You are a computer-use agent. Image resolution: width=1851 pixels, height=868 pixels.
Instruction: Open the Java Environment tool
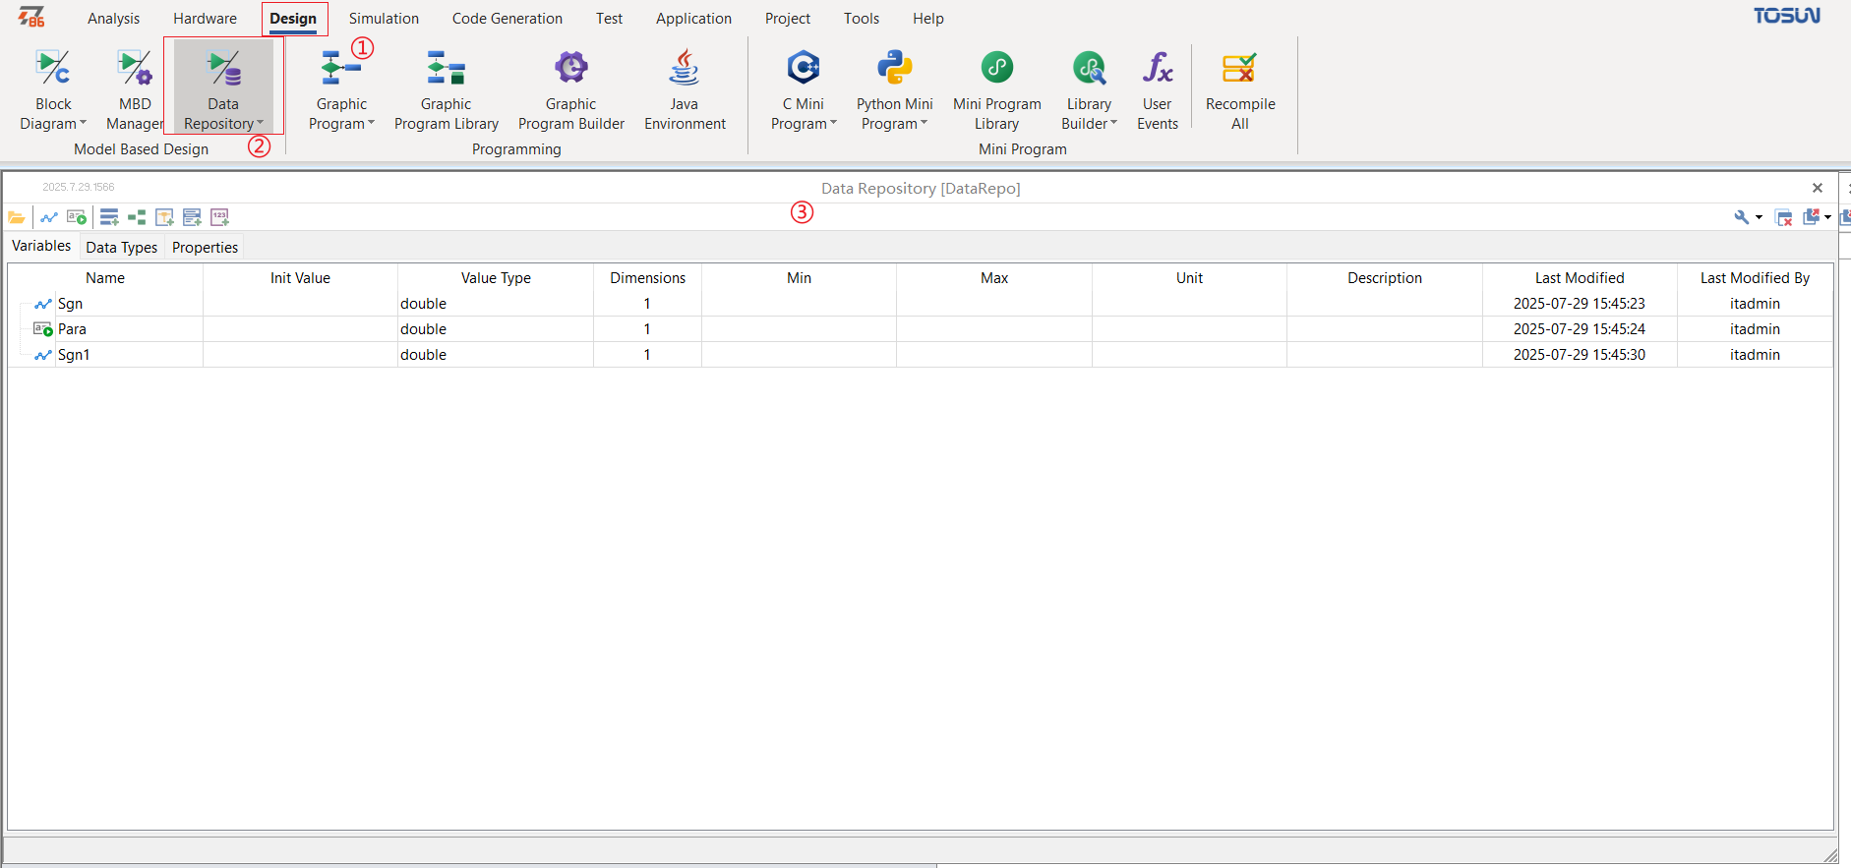[685, 90]
